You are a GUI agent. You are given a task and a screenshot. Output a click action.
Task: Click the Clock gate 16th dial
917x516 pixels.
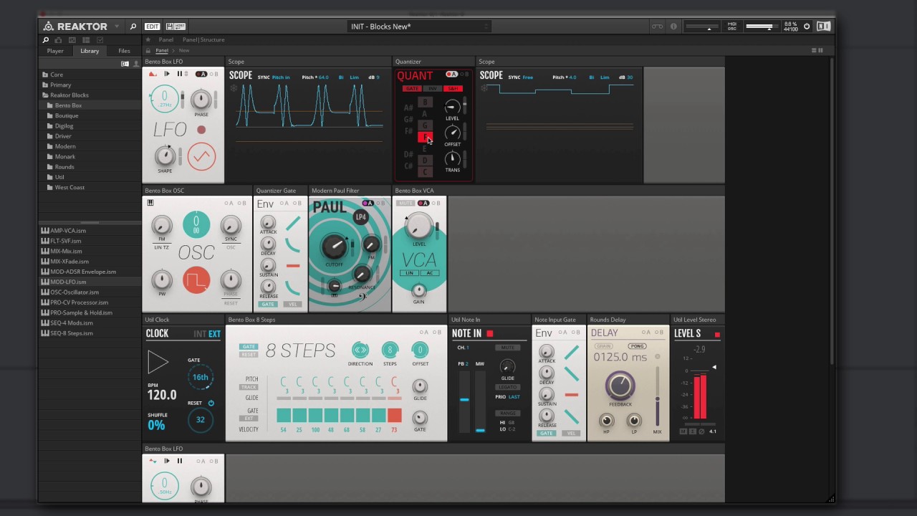click(x=200, y=377)
